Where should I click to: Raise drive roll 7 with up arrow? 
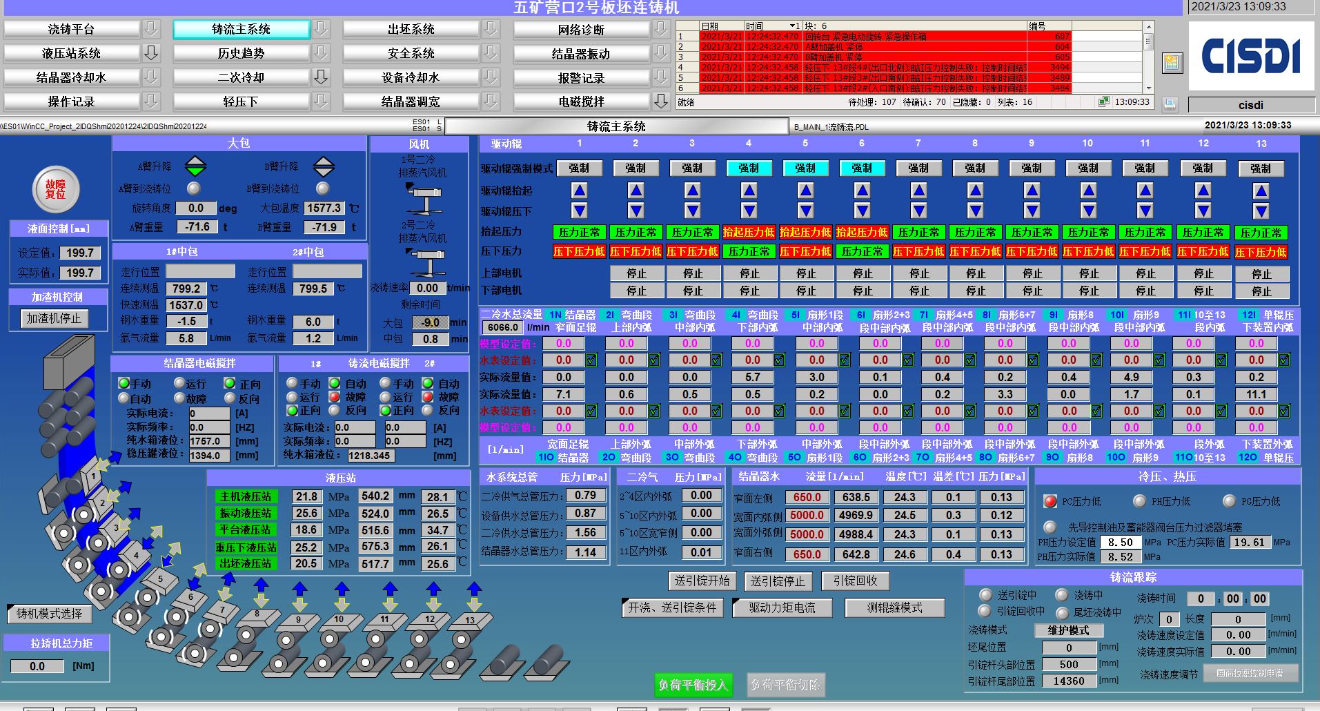tap(918, 191)
